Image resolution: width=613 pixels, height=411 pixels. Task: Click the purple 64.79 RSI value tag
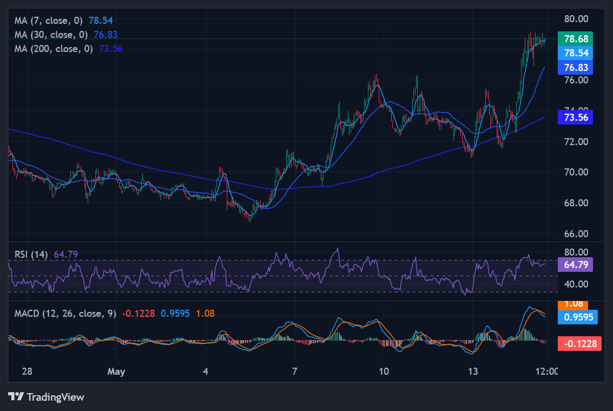click(x=576, y=264)
